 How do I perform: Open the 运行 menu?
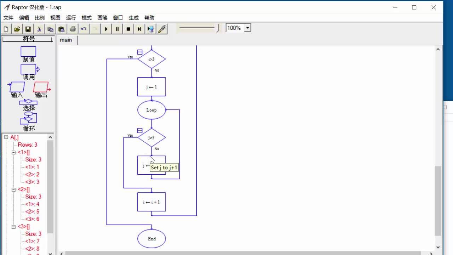tap(71, 18)
